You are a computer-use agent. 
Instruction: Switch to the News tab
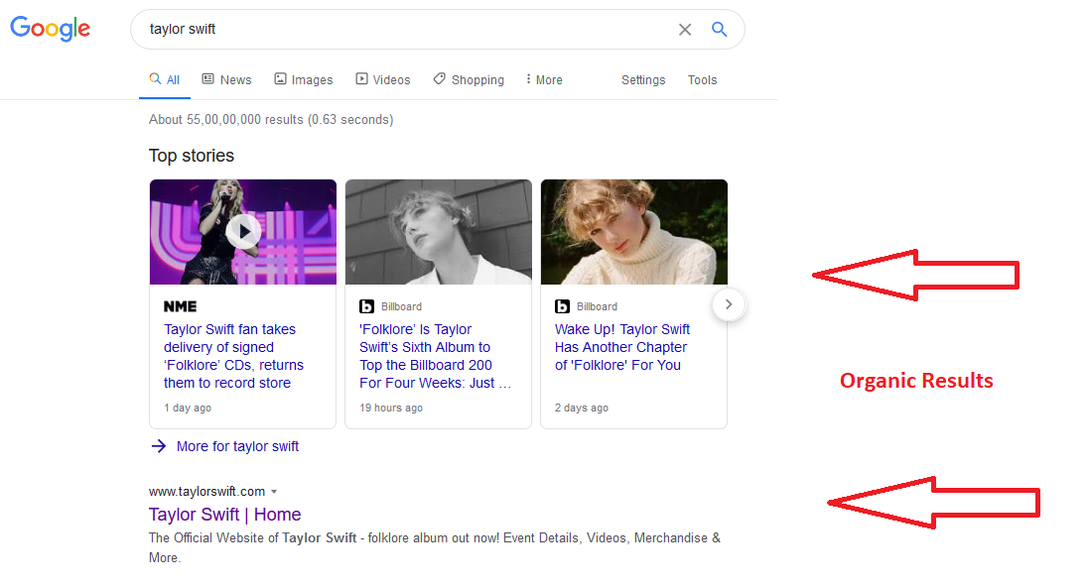tap(226, 79)
